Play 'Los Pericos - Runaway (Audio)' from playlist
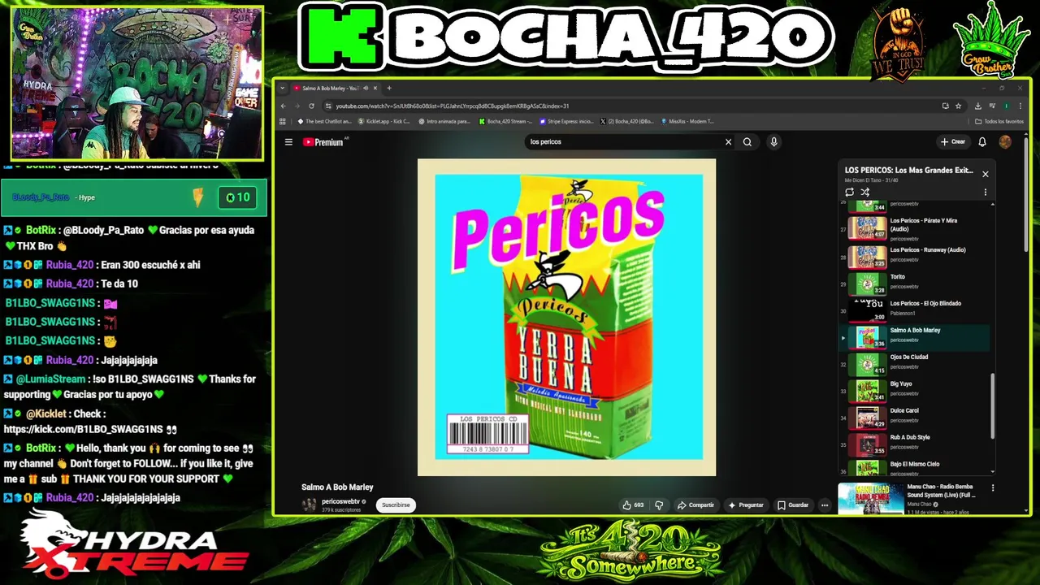The image size is (1040, 585). pos(915,257)
